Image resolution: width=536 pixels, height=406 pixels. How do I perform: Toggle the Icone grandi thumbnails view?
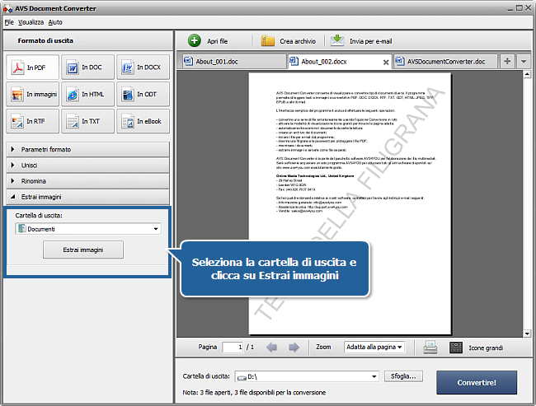click(456, 348)
